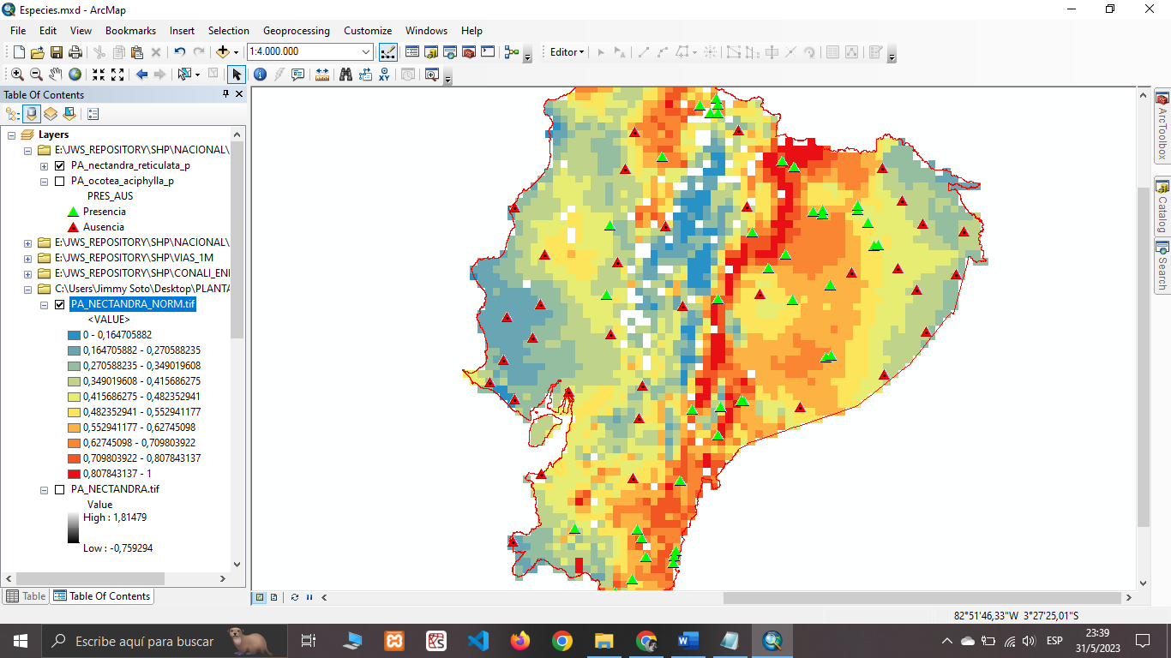The image size is (1171, 658).
Task: Check the PA_ocotea_aciphylla_p layer
Action: (59, 181)
